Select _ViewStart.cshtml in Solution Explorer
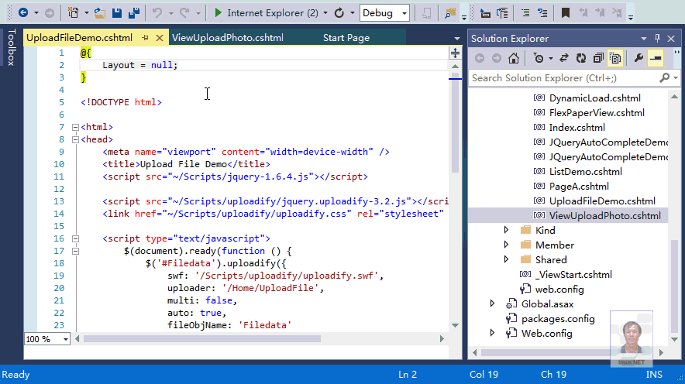 pyautogui.click(x=573, y=275)
